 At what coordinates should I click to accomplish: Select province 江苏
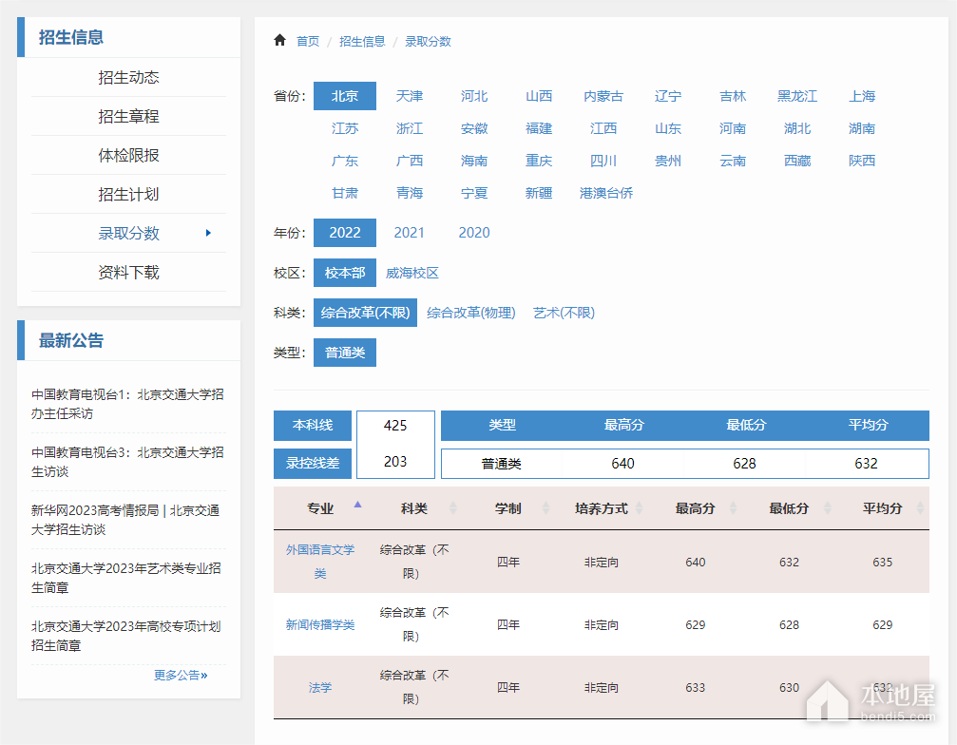pos(345,128)
